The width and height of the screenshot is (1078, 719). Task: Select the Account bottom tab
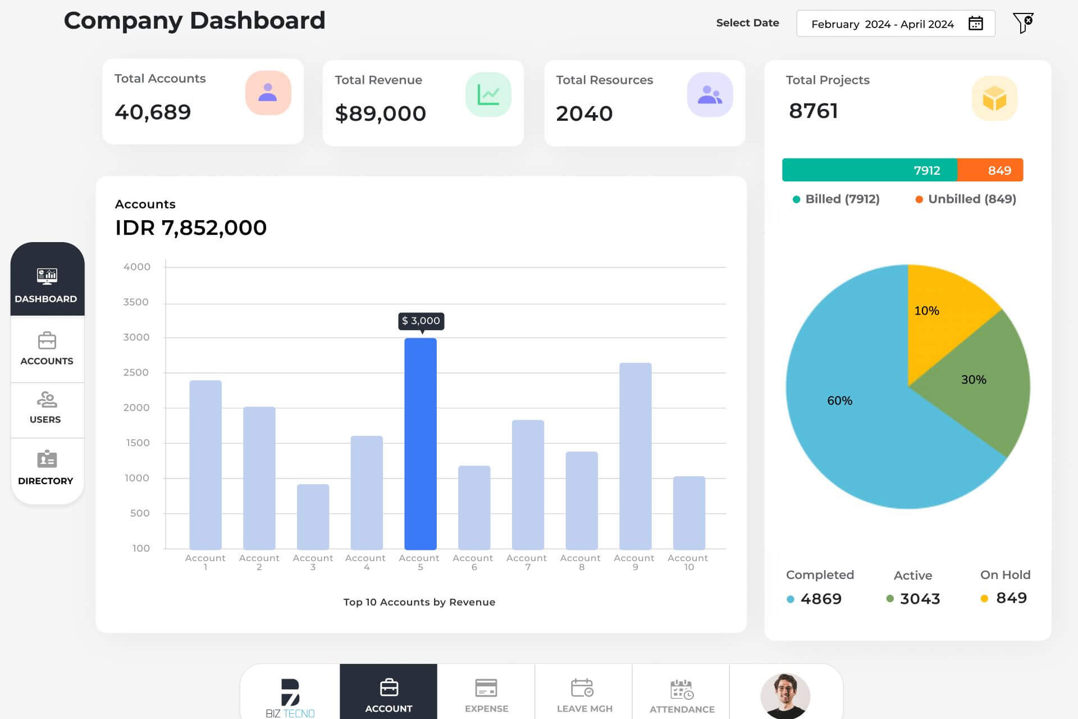tap(389, 695)
